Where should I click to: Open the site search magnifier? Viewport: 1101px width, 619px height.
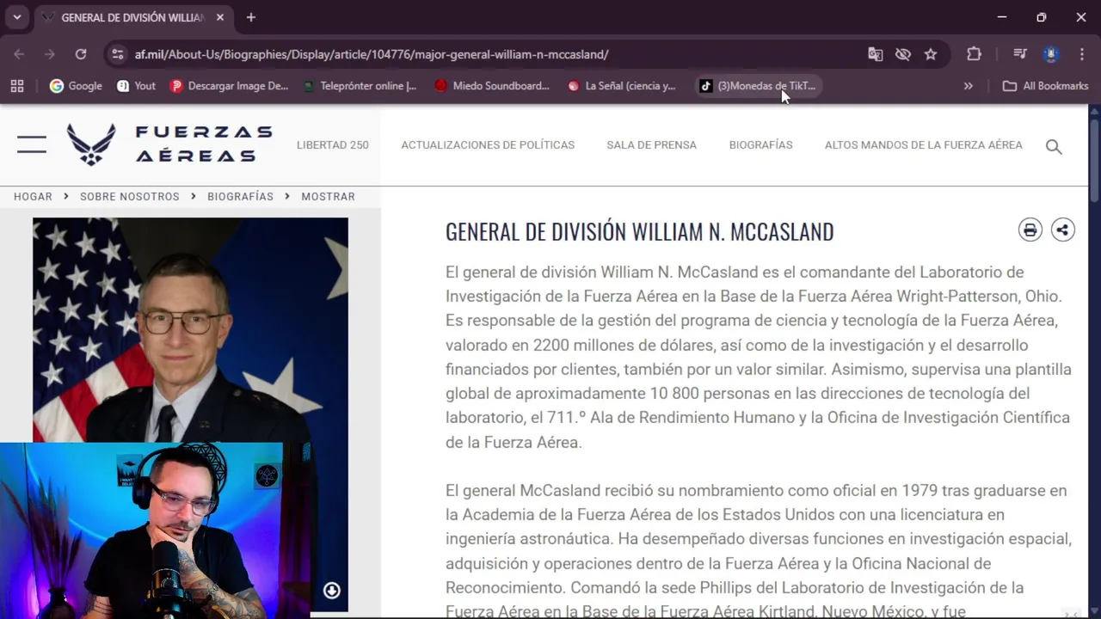(1054, 146)
